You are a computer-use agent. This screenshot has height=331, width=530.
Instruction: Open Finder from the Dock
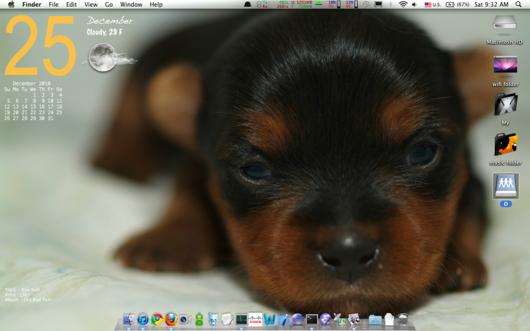click(x=129, y=319)
